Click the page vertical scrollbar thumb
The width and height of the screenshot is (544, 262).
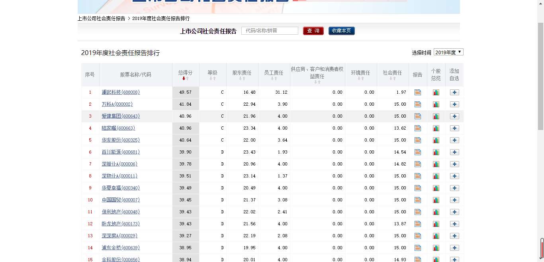[x=541, y=76]
